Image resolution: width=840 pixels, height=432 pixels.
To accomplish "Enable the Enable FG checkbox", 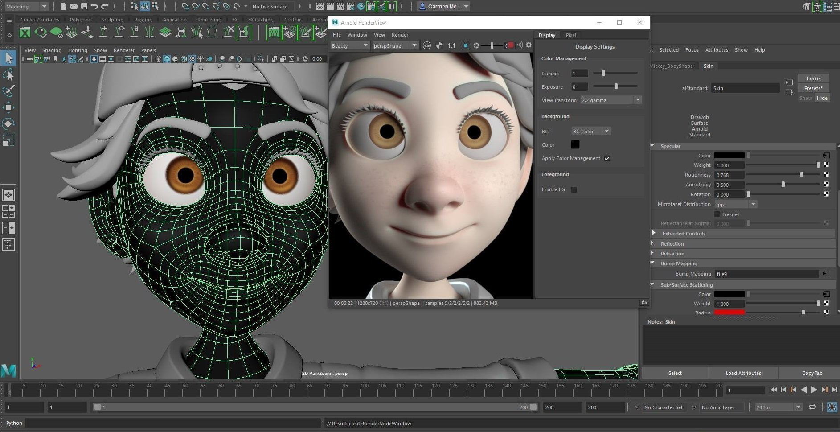I will point(574,189).
